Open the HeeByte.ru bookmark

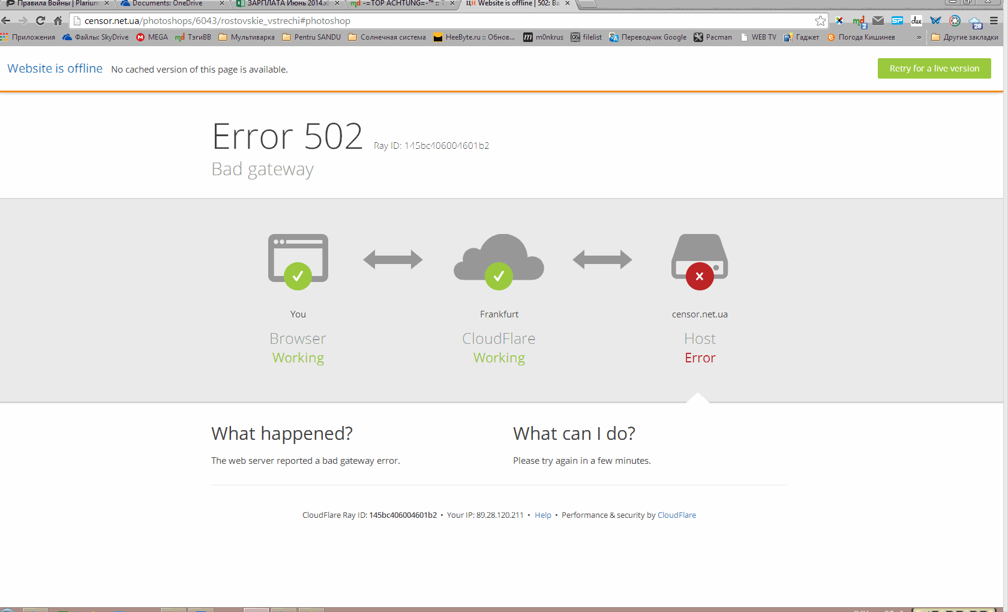coord(474,37)
